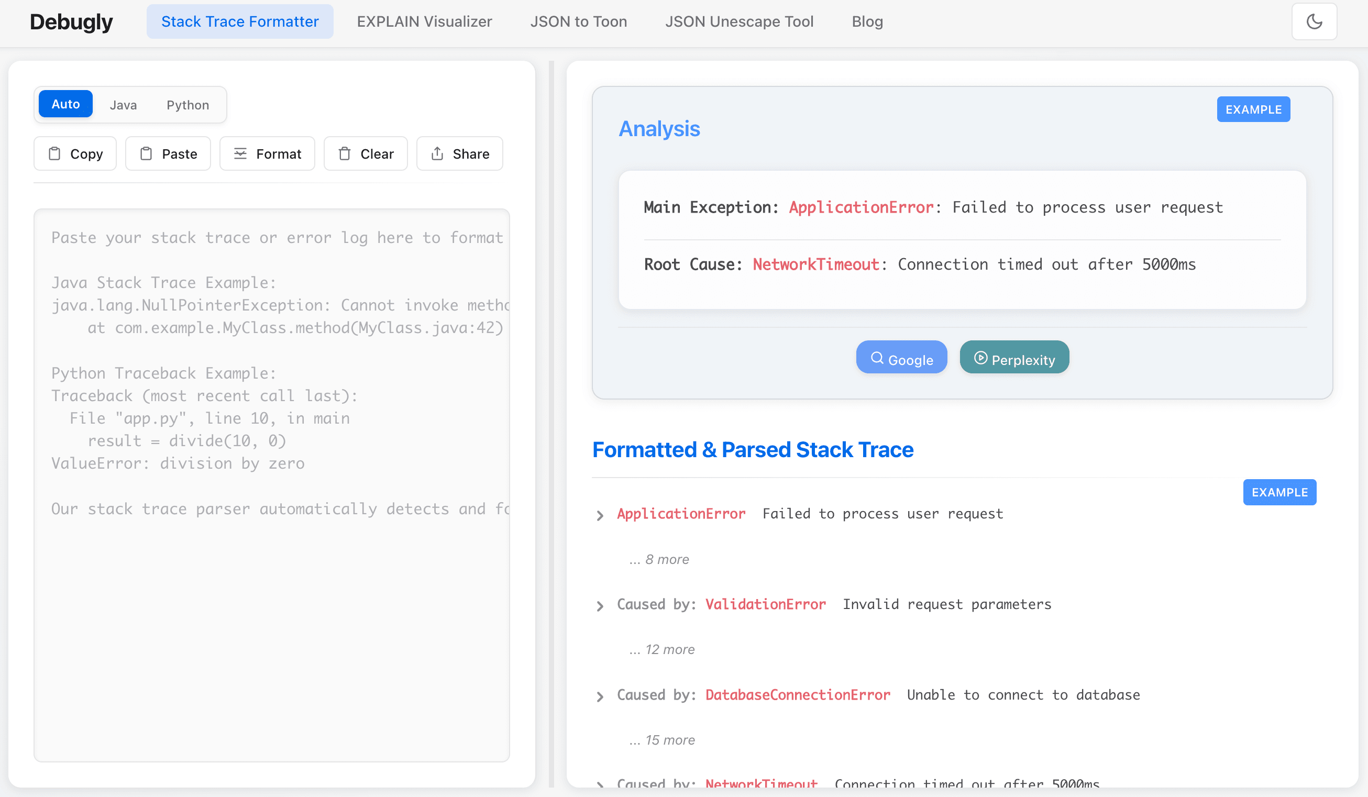This screenshot has height=797, width=1368.
Task: Select the Auto language detection option
Action: coord(65,104)
